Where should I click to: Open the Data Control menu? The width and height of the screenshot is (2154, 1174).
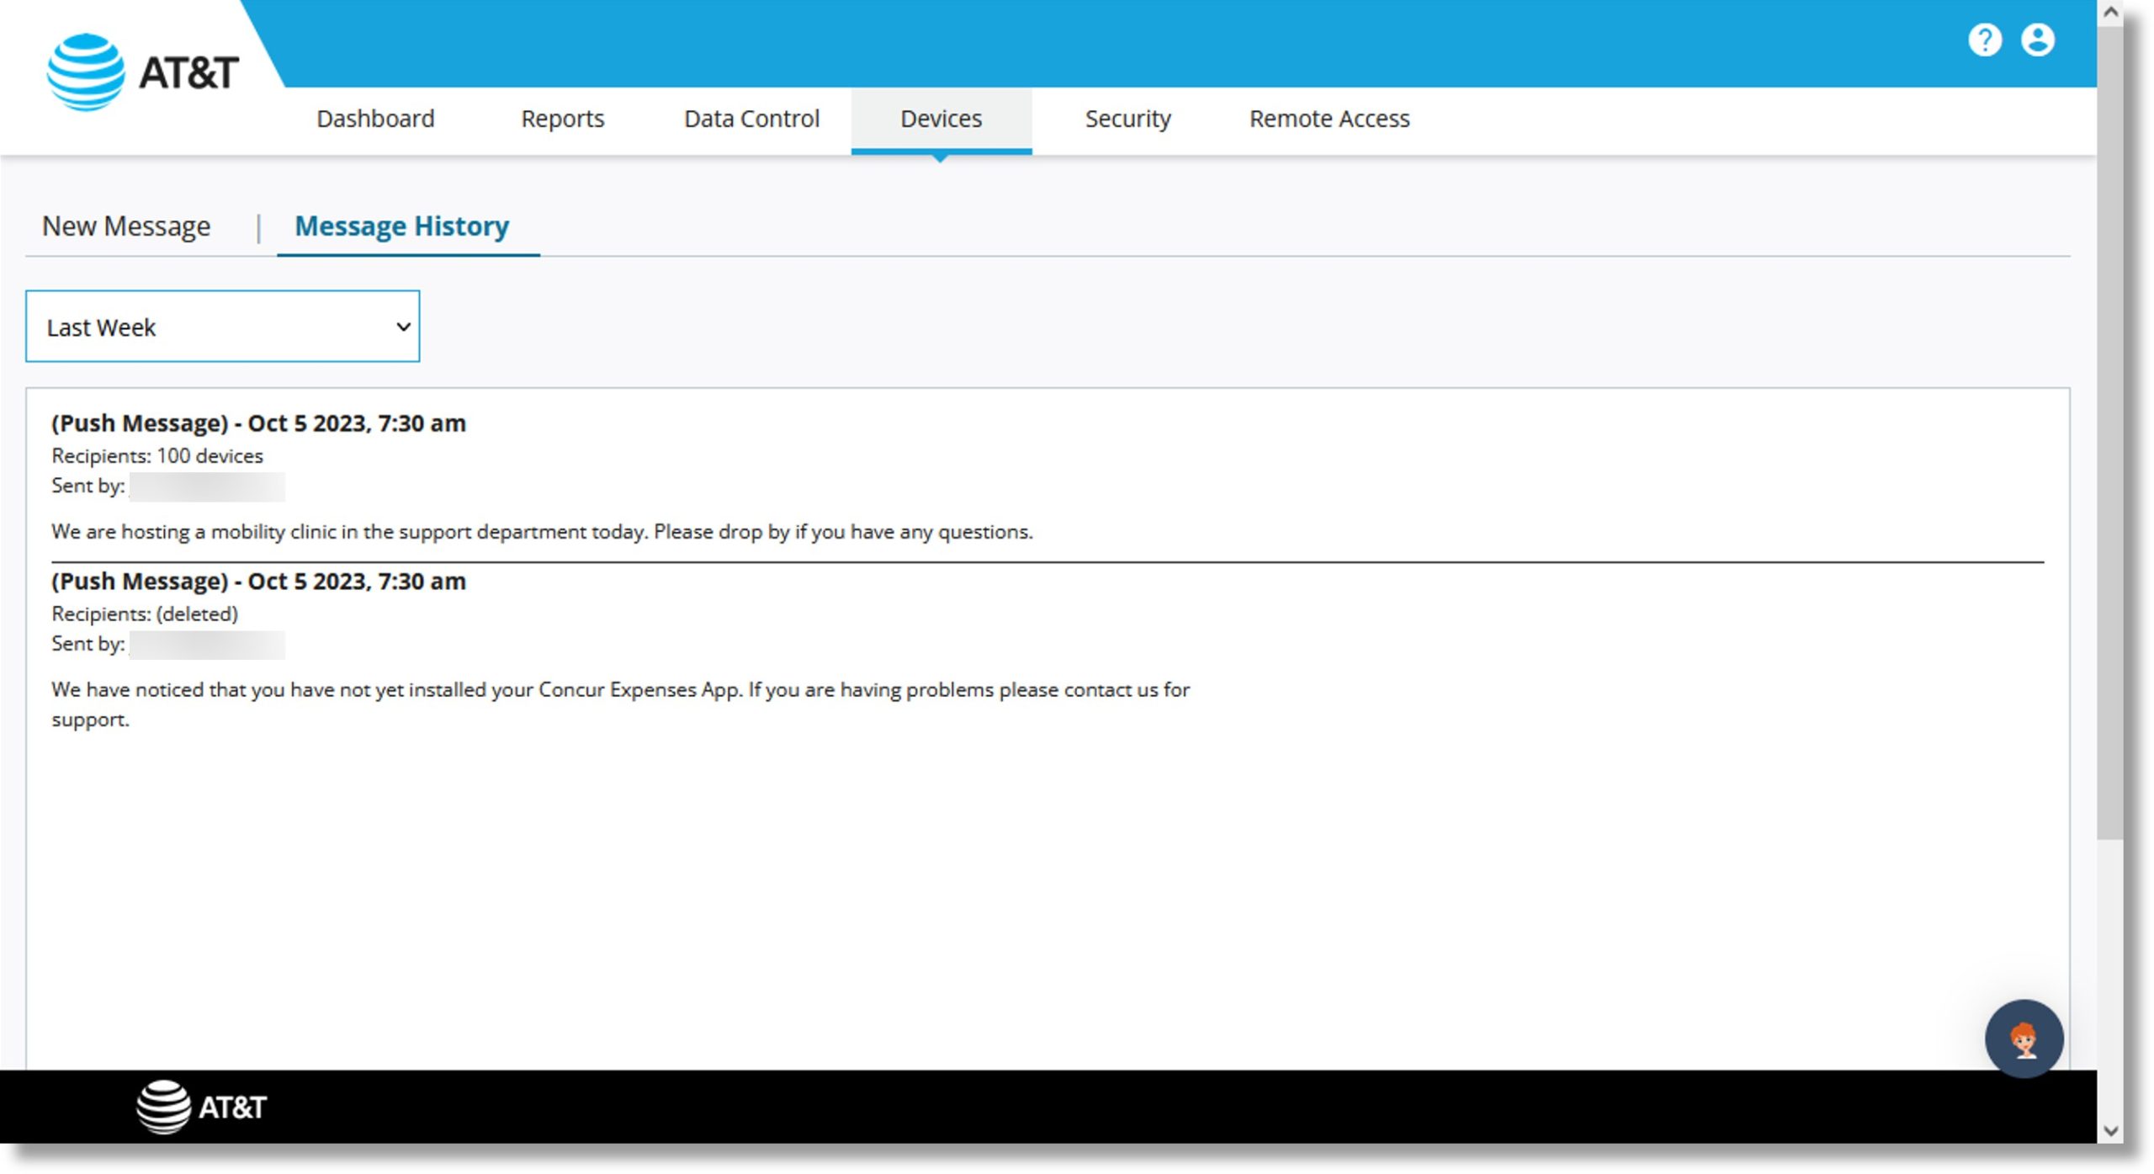coord(751,119)
